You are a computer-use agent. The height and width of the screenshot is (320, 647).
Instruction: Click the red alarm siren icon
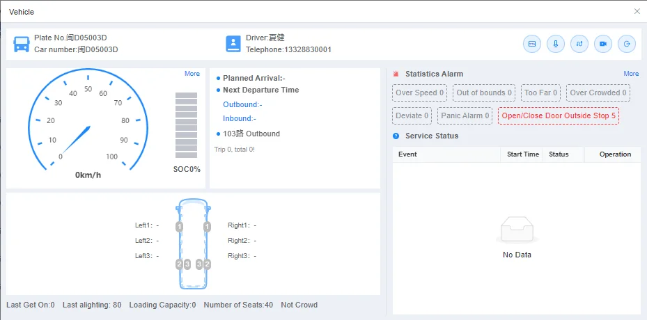(396, 74)
